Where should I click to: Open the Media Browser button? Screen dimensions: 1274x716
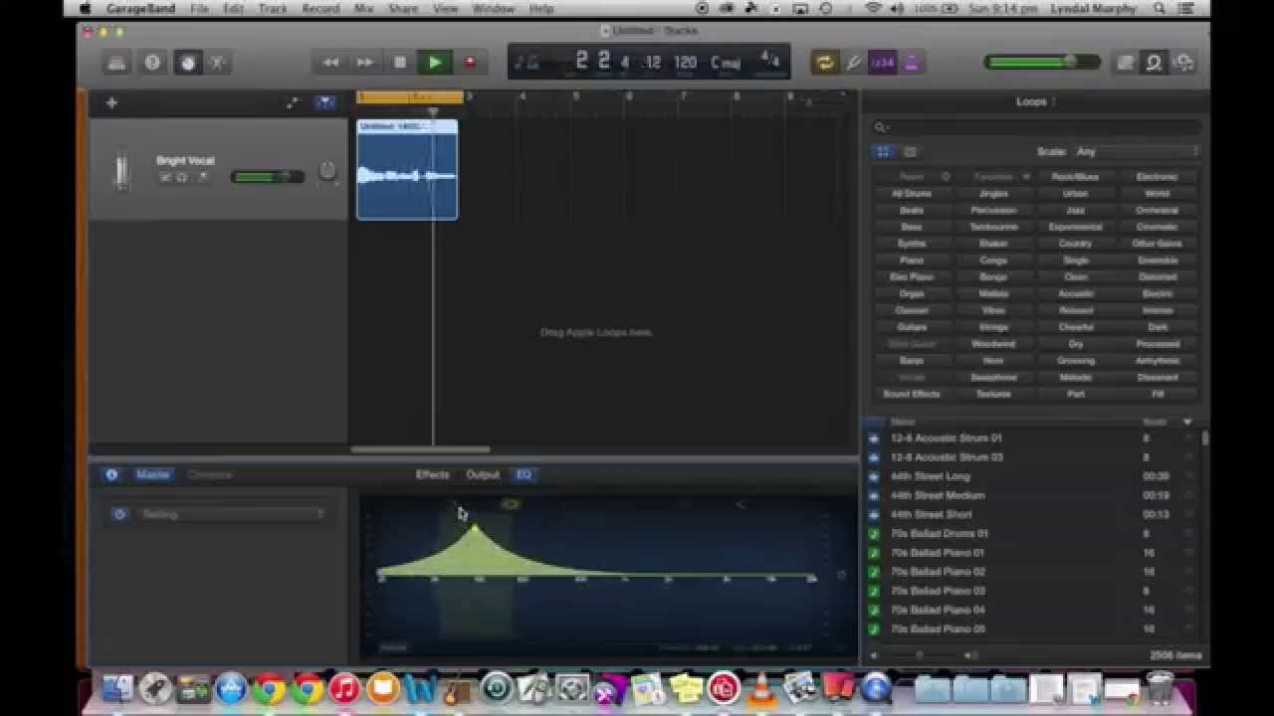coord(1183,63)
